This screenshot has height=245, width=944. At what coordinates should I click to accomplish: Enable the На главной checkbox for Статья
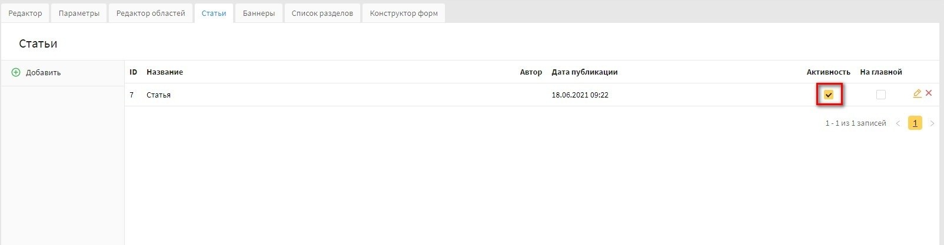[x=880, y=95]
